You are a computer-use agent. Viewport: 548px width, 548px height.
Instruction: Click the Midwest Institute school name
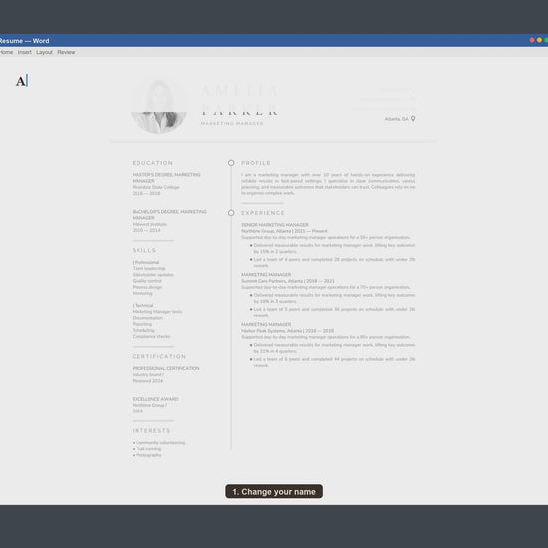pos(149,224)
